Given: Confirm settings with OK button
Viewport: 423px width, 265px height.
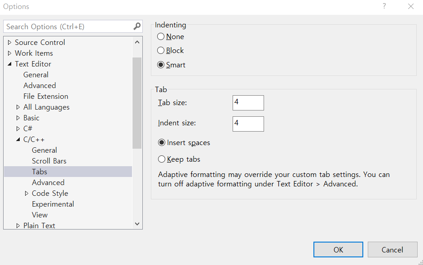Looking at the screenshot, I should click(x=338, y=250).
